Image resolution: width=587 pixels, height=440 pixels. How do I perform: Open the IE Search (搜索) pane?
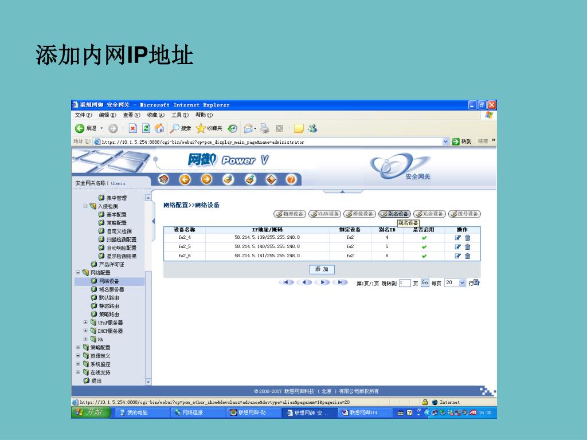coord(180,128)
